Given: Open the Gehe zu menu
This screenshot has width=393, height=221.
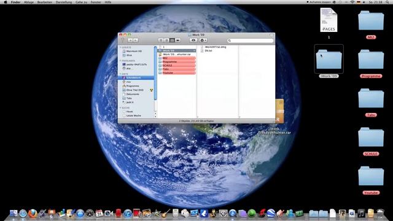Looking at the screenshot, I should 82,2.
